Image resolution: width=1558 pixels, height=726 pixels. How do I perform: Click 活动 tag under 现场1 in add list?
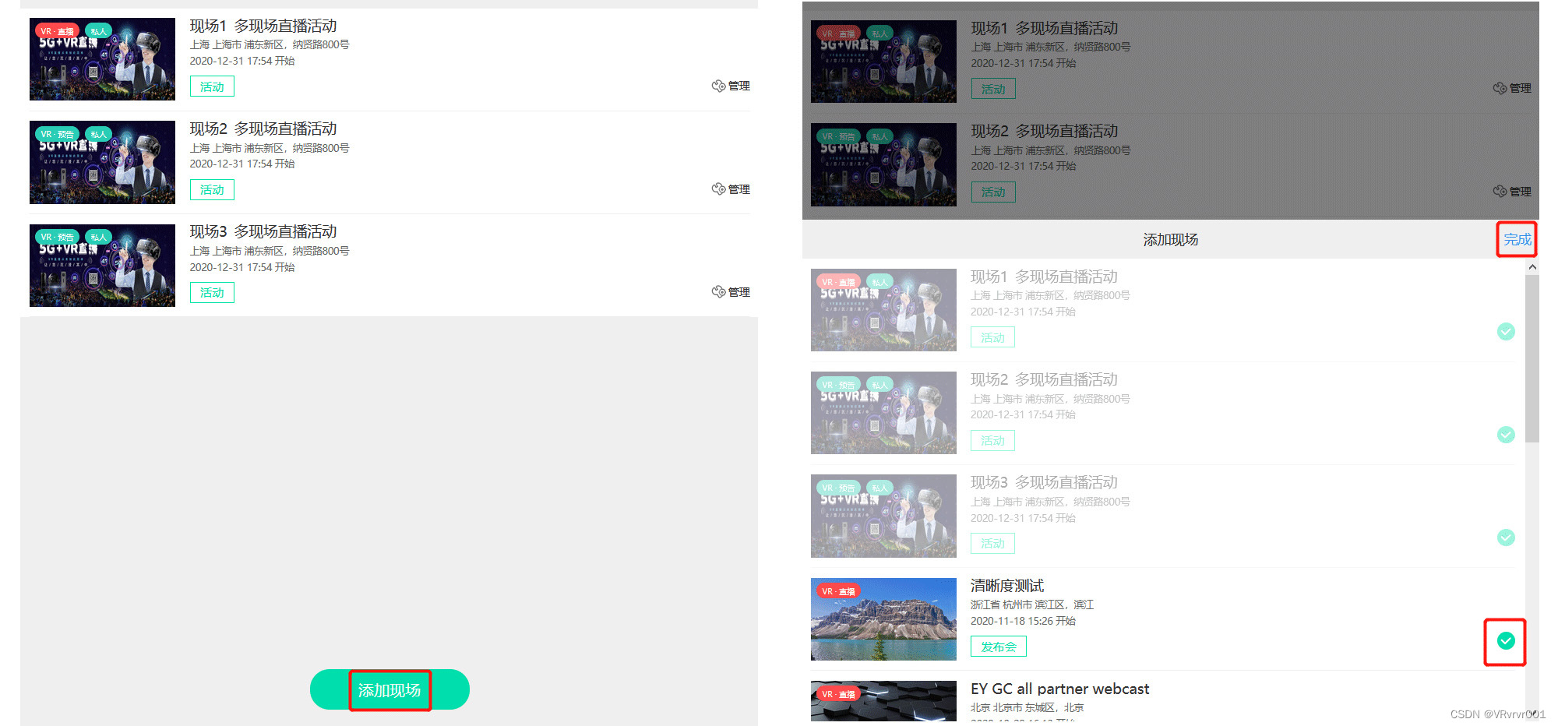click(x=992, y=338)
